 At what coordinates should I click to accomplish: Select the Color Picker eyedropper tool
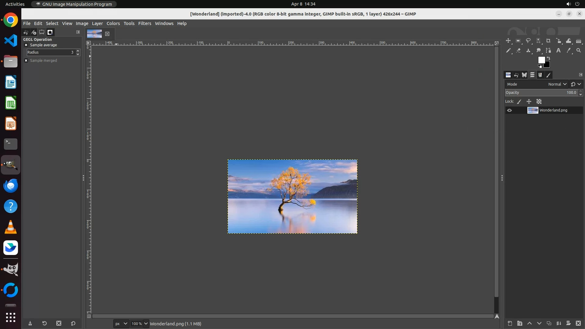(569, 51)
